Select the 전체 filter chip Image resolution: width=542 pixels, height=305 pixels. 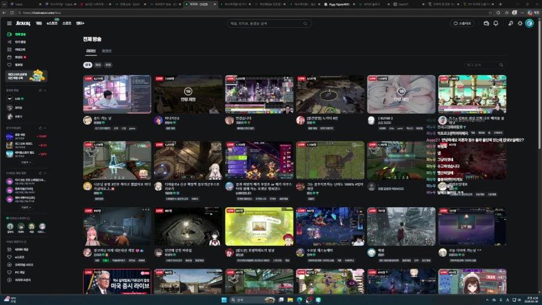(x=88, y=65)
